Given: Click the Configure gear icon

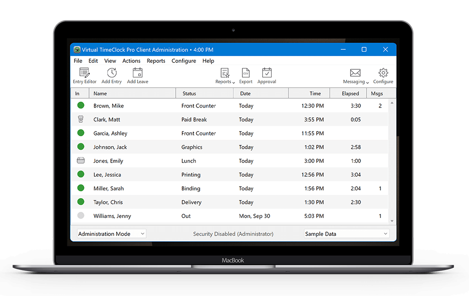Looking at the screenshot, I should pyautogui.click(x=383, y=73).
